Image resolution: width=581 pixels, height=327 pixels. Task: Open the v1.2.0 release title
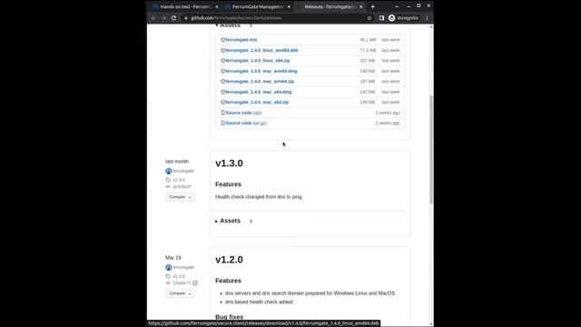coord(229,260)
